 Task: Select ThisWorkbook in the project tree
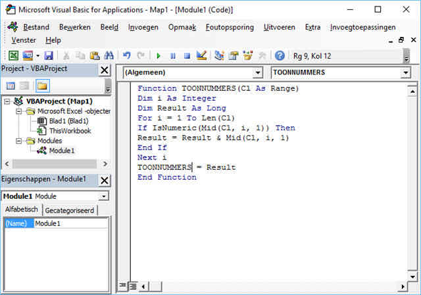[70, 131]
